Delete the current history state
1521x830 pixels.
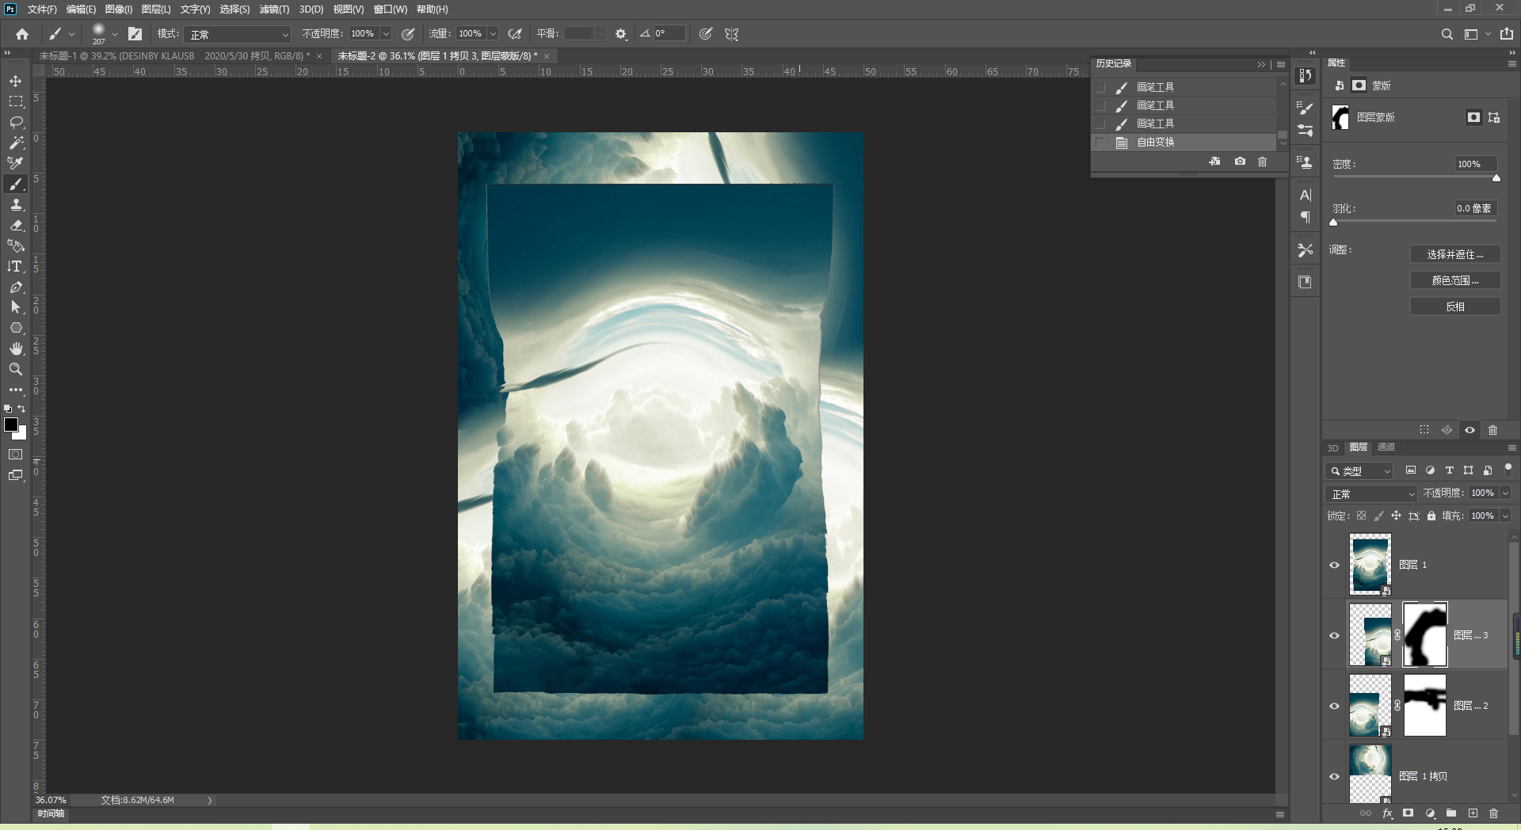pos(1262,162)
